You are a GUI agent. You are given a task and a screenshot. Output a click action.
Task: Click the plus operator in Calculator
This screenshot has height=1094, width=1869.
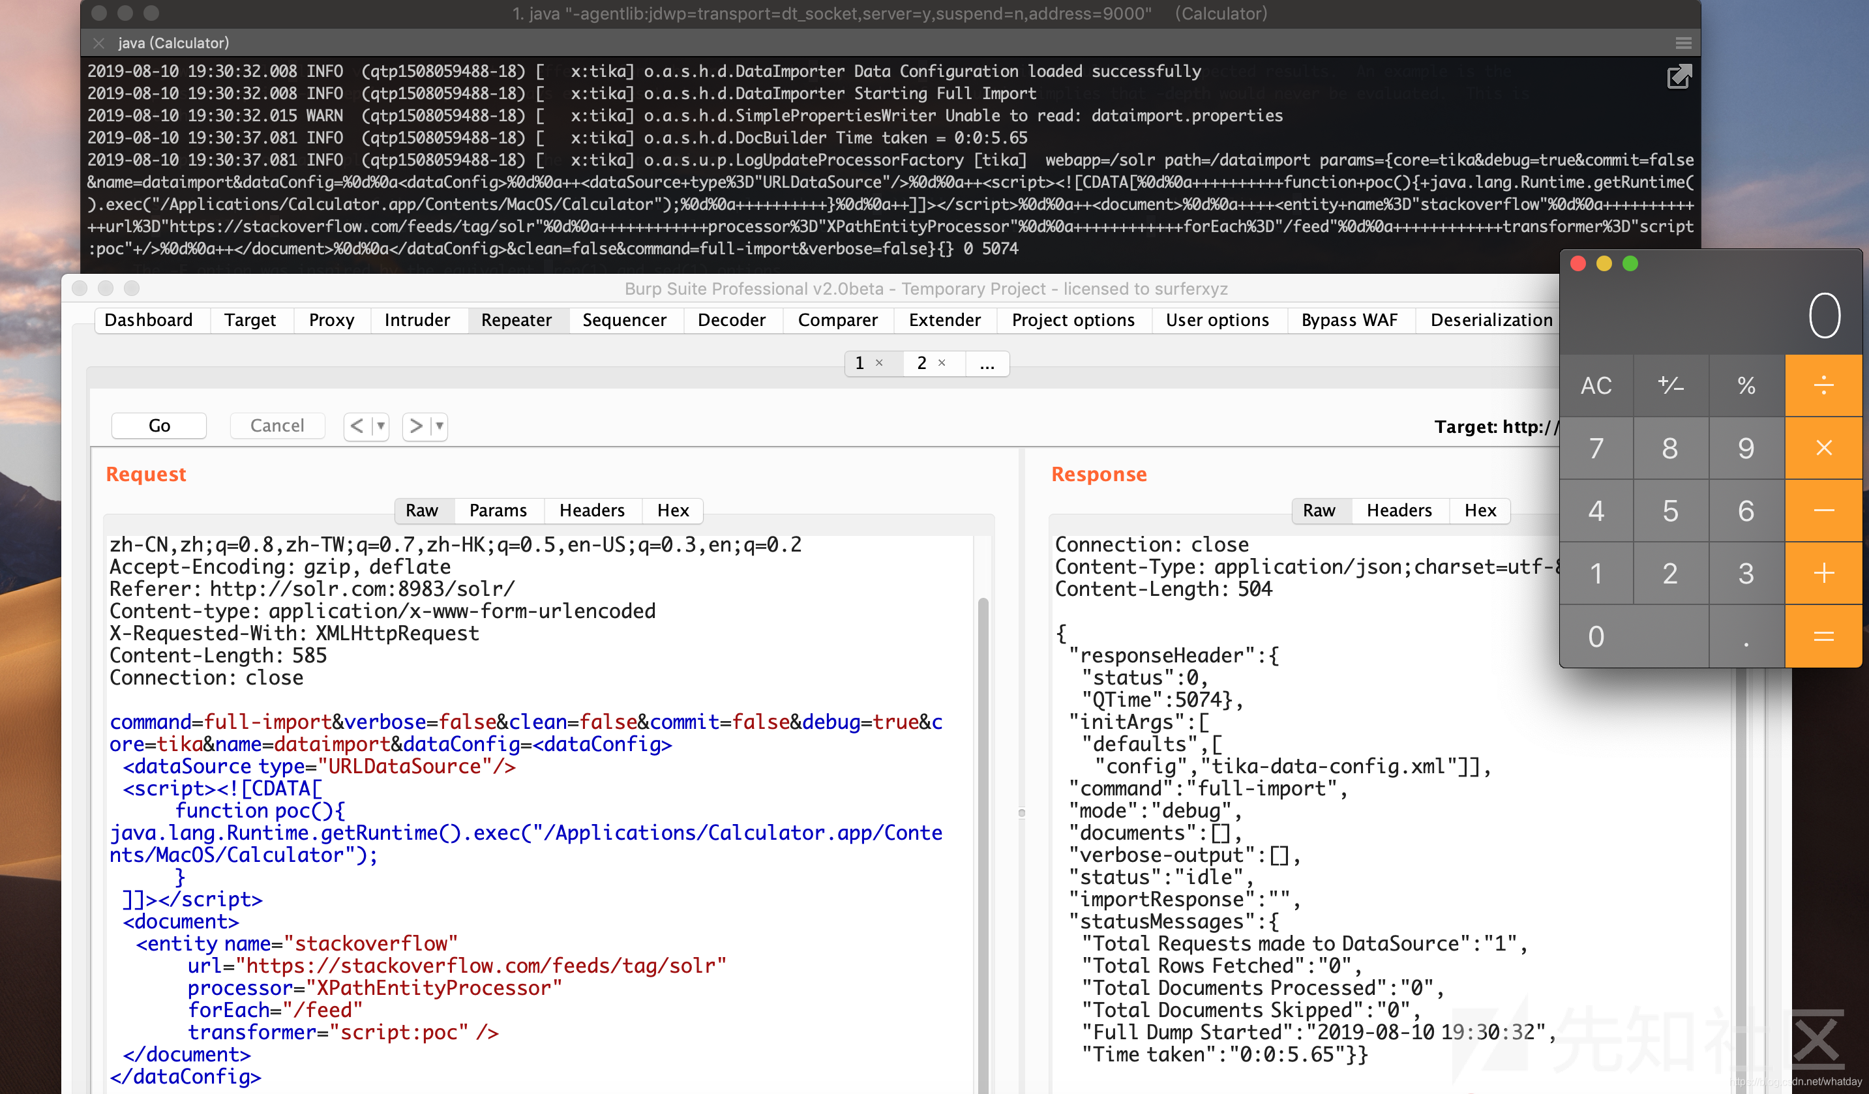coord(1823,573)
